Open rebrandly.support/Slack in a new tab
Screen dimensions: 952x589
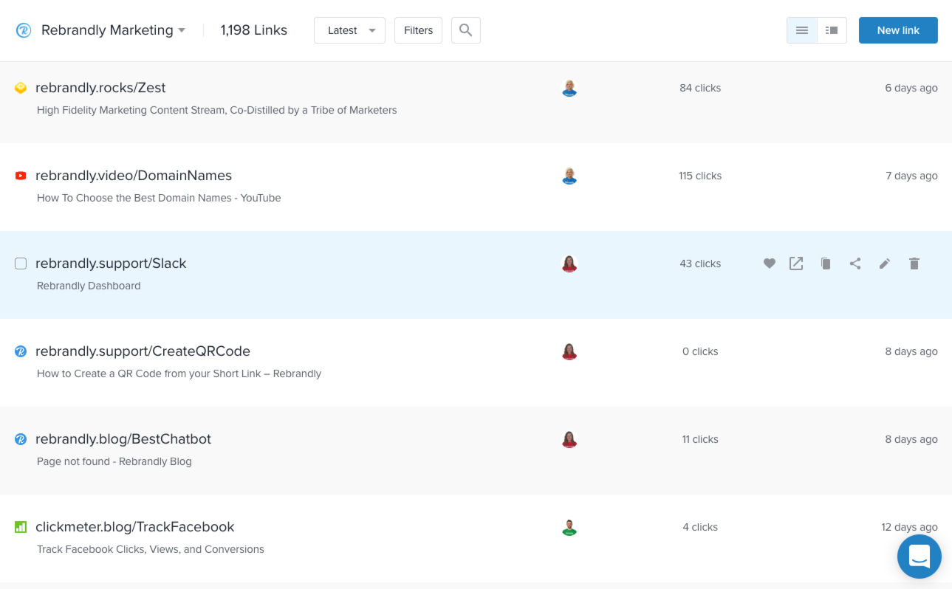[x=796, y=263]
